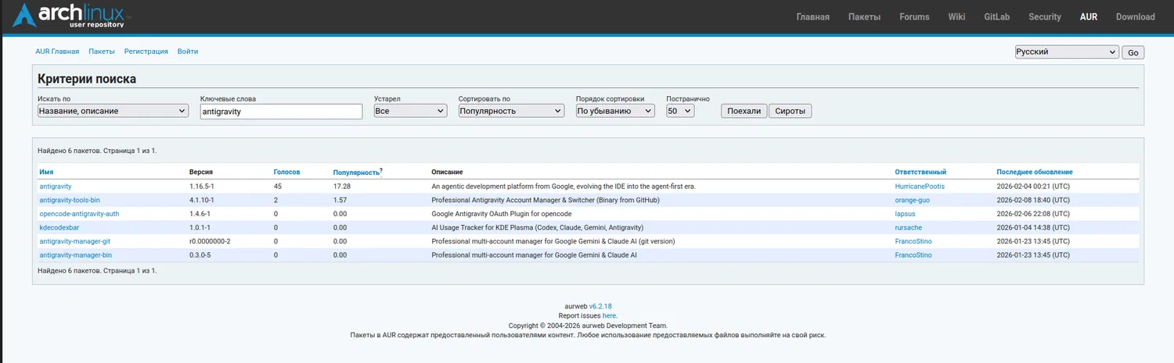Select per-page count dropdown showing 50
1174x363 pixels.
(680, 111)
